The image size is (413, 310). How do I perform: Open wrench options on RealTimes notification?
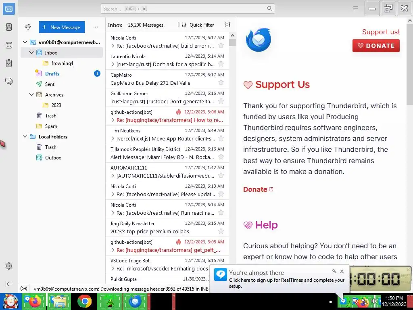pos(334,271)
